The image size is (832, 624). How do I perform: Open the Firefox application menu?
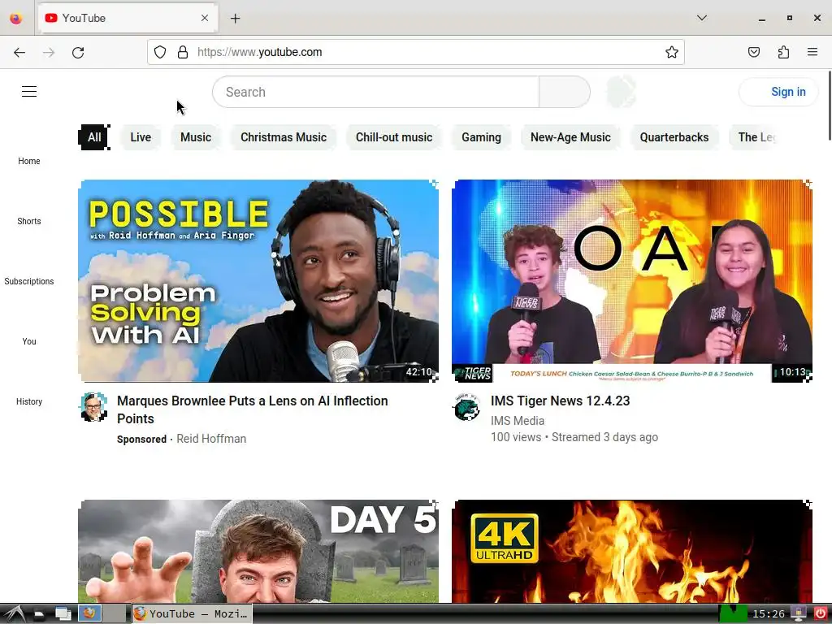tap(812, 52)
